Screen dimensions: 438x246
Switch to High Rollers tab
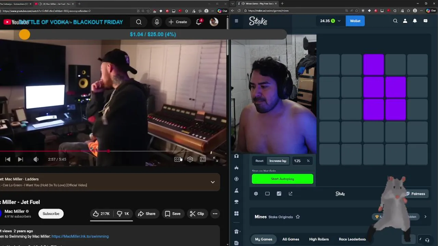point(319,239)
